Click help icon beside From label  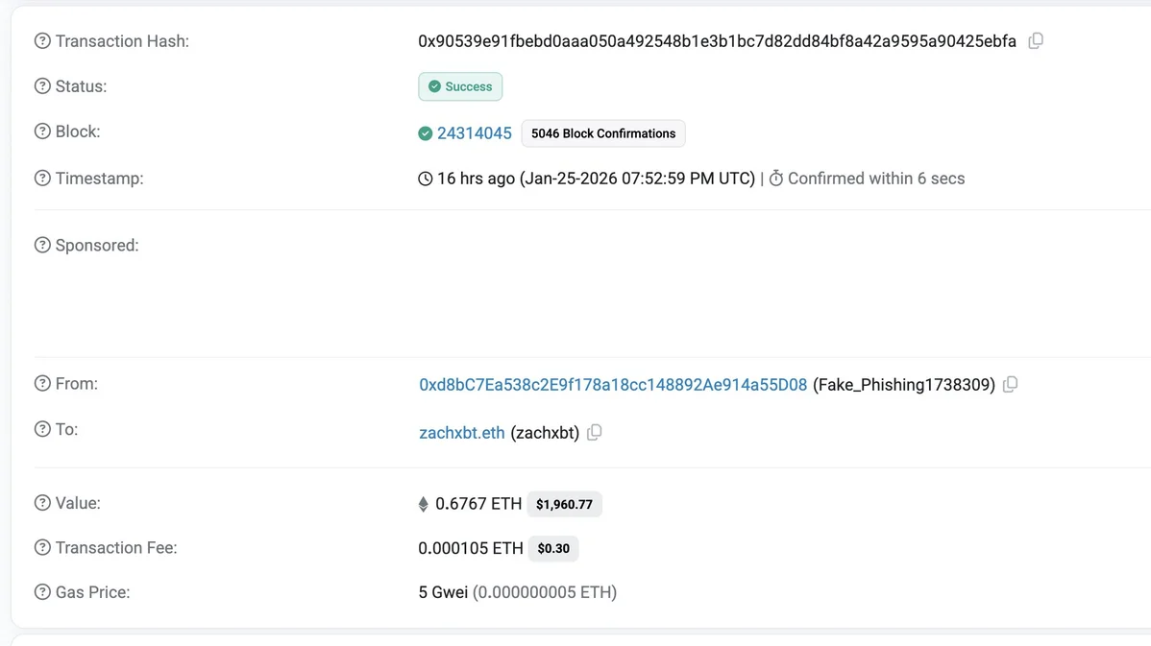coord(42,384)
